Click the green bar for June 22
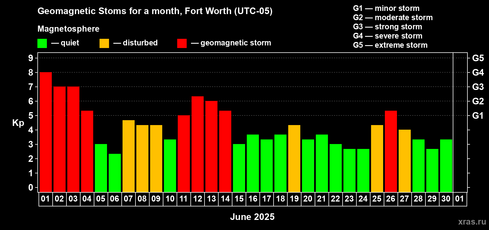 336,168
